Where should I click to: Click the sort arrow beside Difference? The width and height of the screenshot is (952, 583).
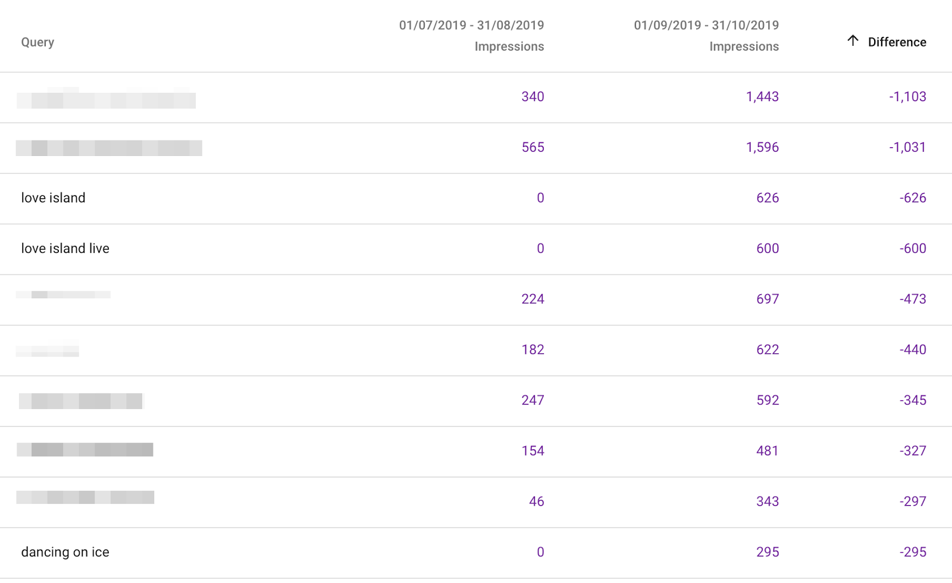pyautogui.click(x=853, y=40)
